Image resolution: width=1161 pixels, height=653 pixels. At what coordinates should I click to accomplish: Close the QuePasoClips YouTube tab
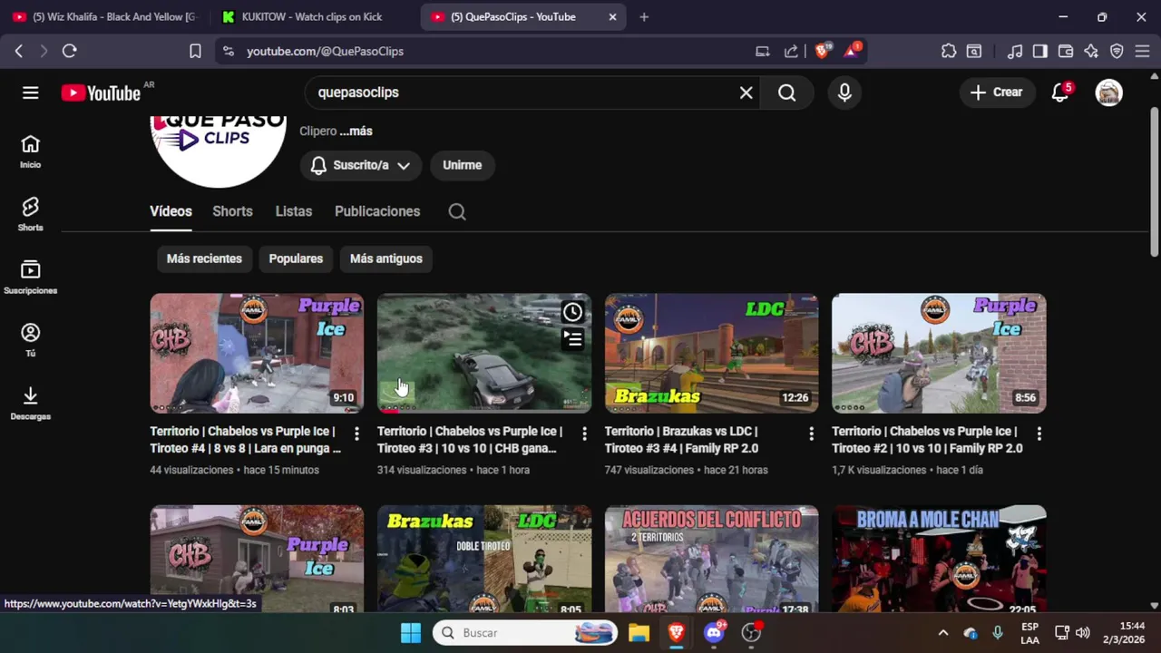612,17
